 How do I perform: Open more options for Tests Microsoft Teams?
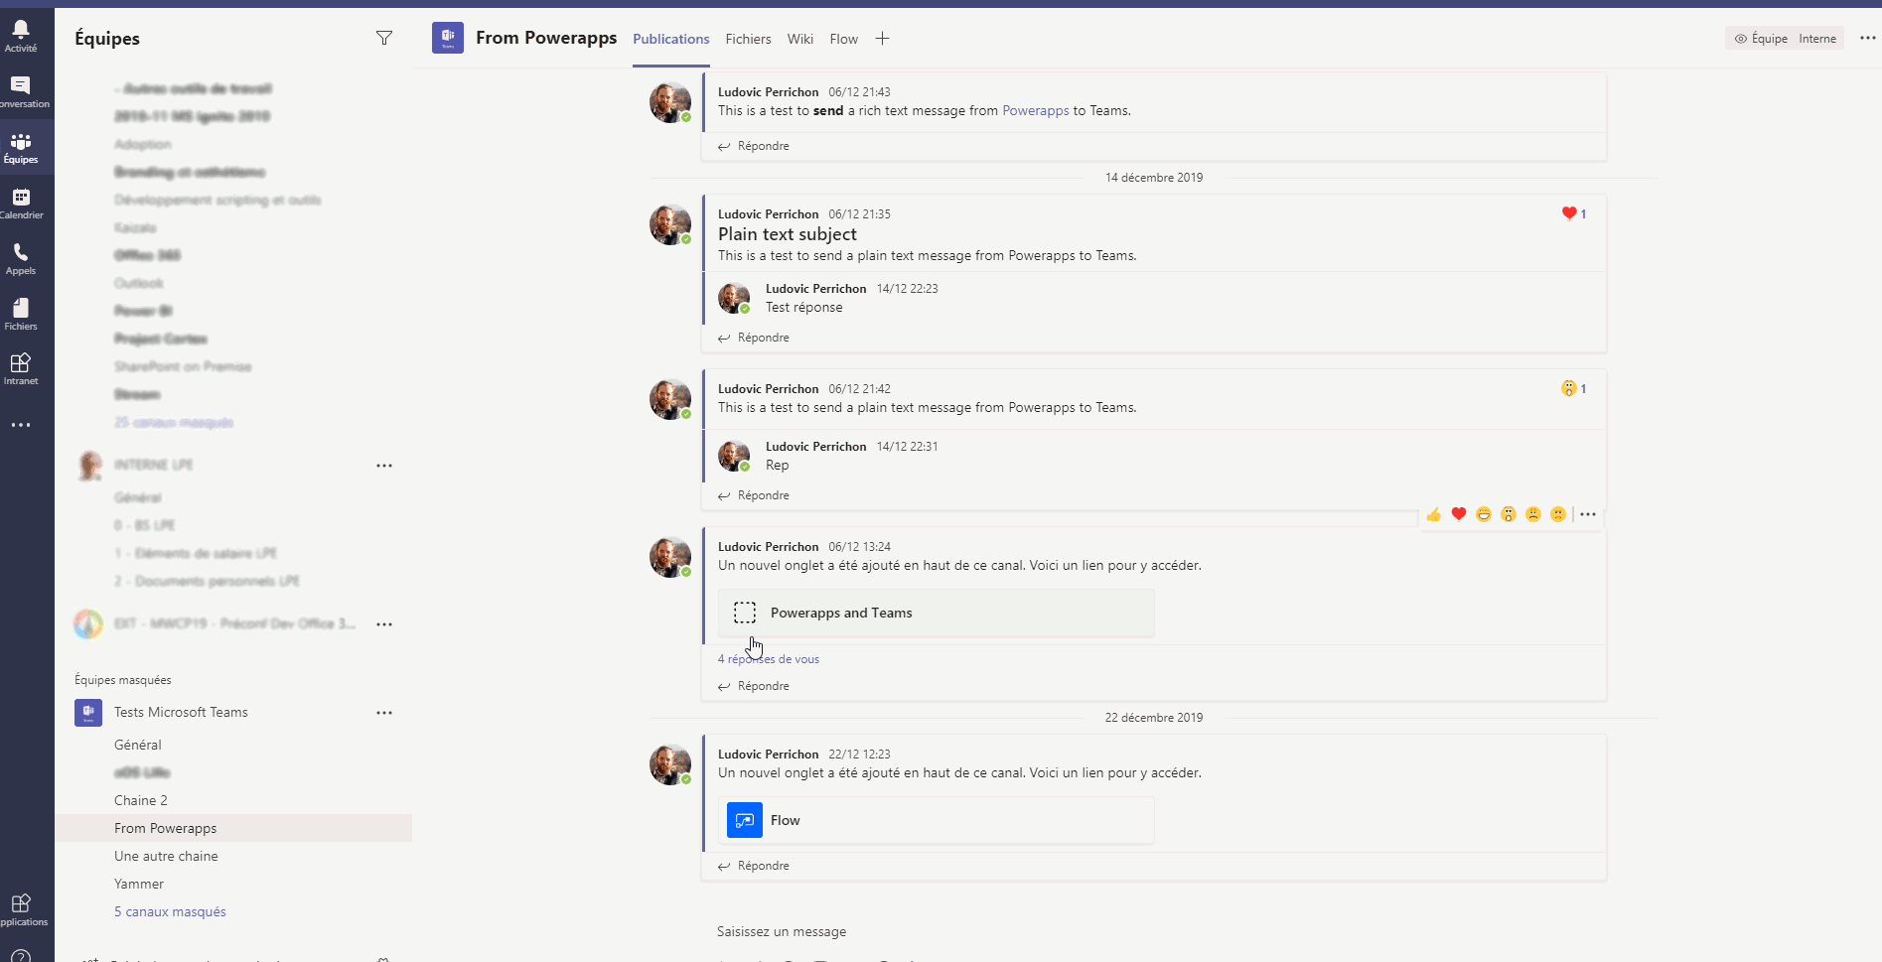click(384, 713)
